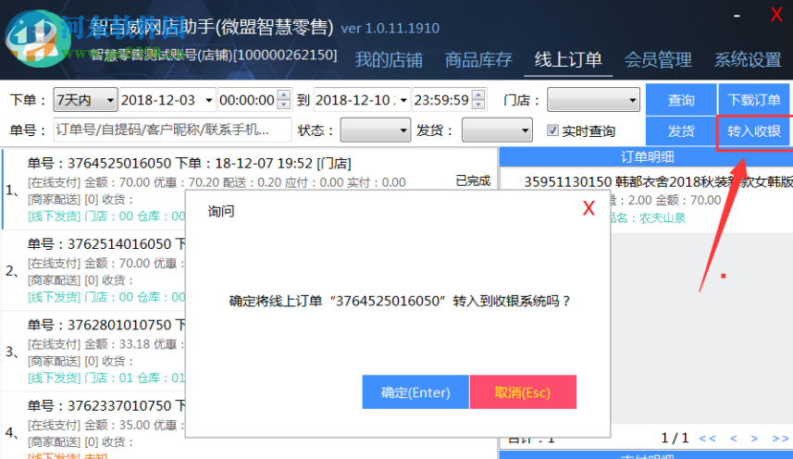The height and width of the screenshot is (459, 793).
Task: Decrease start time 00:00:00 spinner
Action: pyautogui.click(x=284, y=105)
